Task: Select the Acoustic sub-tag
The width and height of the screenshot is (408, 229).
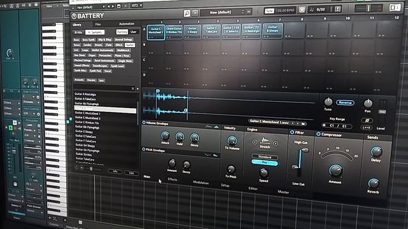Action: [79, 80]
